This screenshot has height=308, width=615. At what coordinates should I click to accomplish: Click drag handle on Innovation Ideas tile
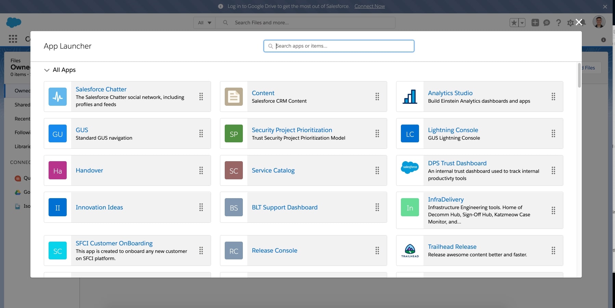201,207
